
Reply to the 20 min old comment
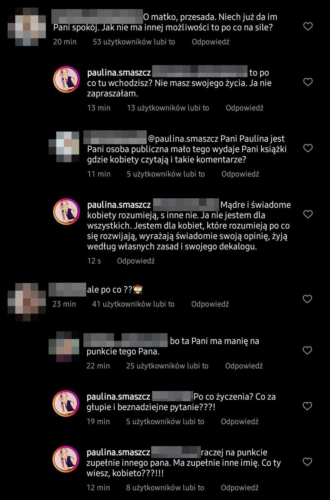point(211,42)
